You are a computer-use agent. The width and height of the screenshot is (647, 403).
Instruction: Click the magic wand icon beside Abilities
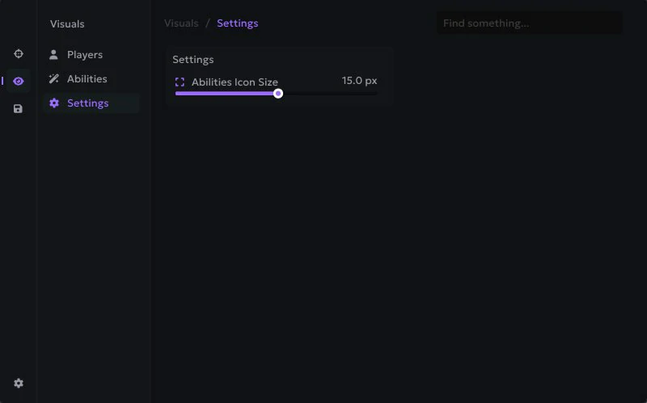(54, 79)
